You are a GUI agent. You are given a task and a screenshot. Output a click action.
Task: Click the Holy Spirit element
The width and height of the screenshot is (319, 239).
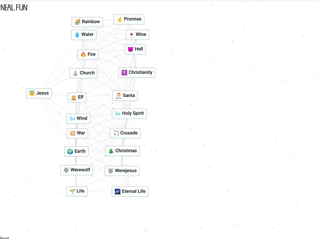(129, 113)
